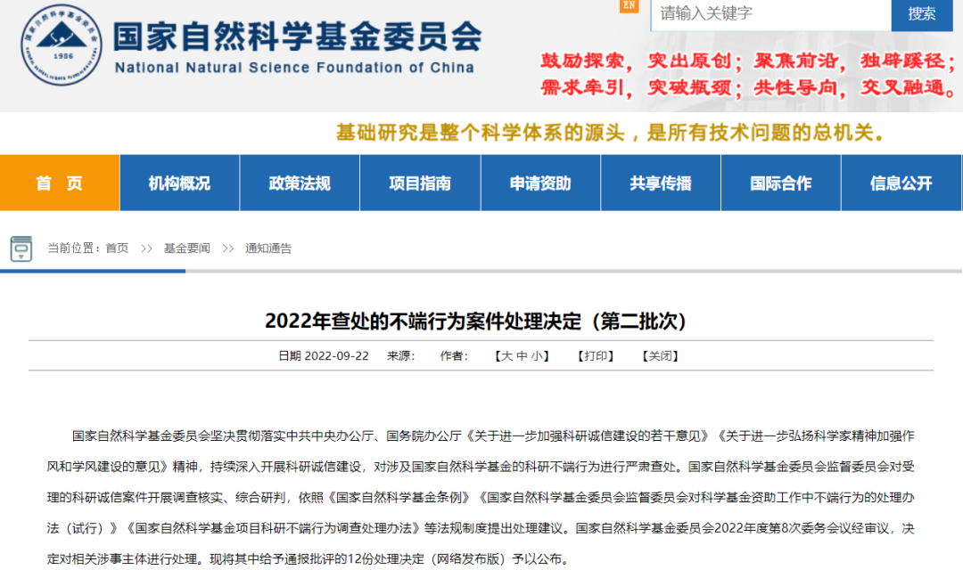Follow the 基金要闻 breadcrumb link
The height and width of the screenshot is (570, 963).
click(186, 248)
